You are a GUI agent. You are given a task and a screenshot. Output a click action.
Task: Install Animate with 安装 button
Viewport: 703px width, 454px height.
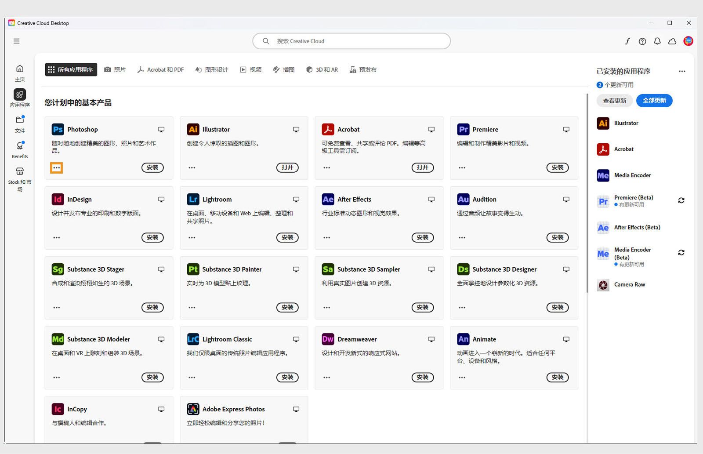(x=558, y=377)
